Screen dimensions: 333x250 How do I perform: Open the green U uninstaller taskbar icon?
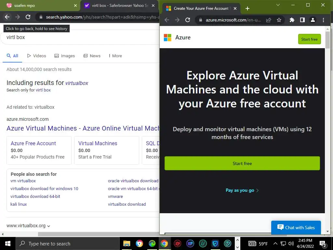tap(203, 243)
